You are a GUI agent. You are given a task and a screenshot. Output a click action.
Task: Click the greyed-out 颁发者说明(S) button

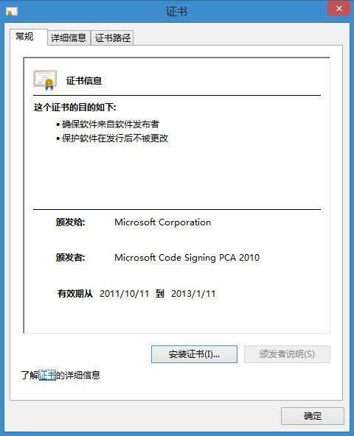tap(287, 354)
